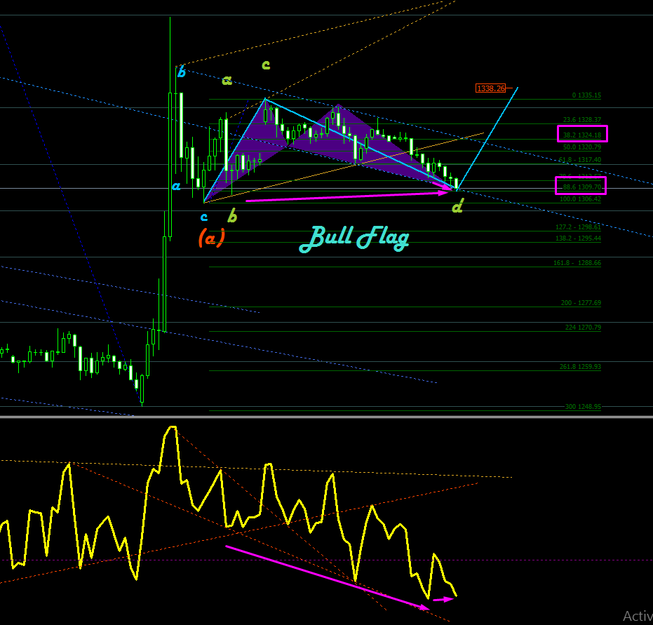Select the "50.0 1320.79" retracement label
Screen dimensions: 653x625
581,147
